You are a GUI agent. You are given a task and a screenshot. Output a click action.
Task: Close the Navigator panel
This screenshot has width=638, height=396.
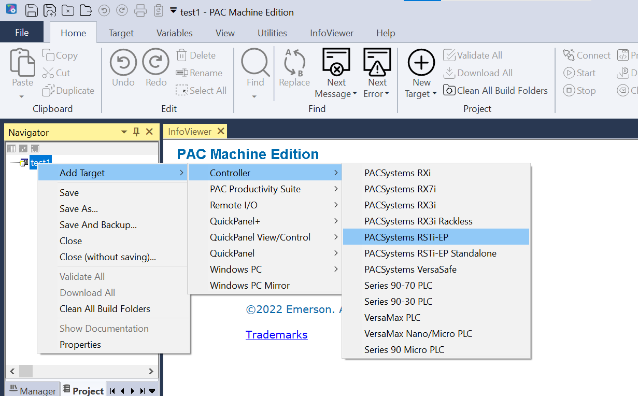149,132
